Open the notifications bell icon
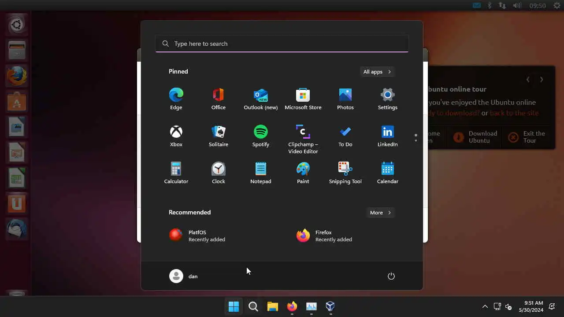The width and height of the screenshot is (564, 317). (552, 306)
